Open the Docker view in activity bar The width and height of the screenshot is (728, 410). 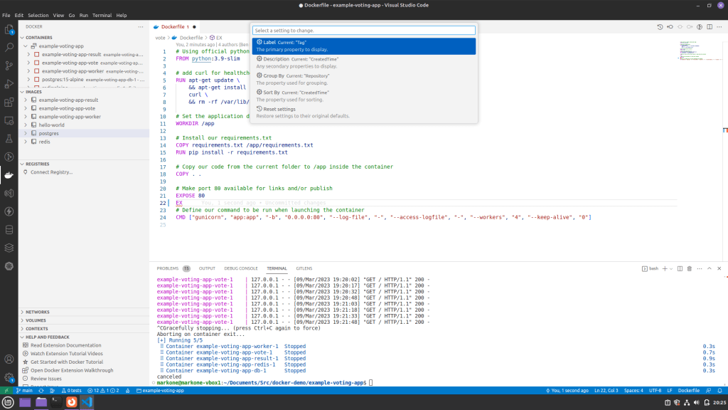(x=9, y=174)
